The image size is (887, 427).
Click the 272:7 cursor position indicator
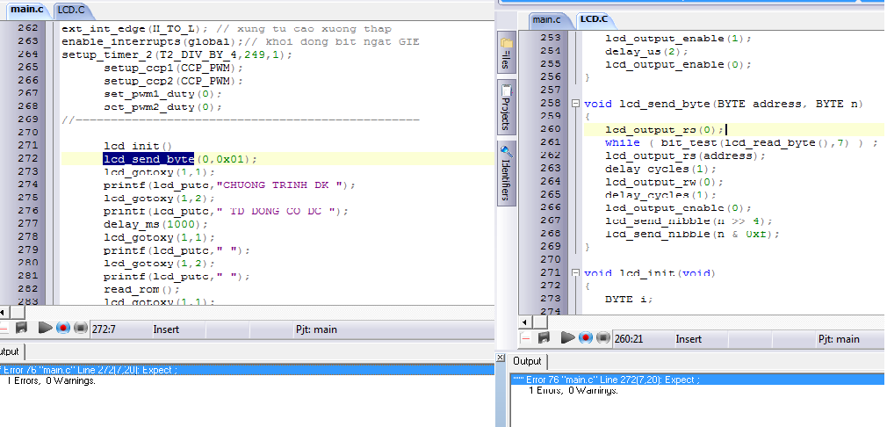tap(105, 329)
